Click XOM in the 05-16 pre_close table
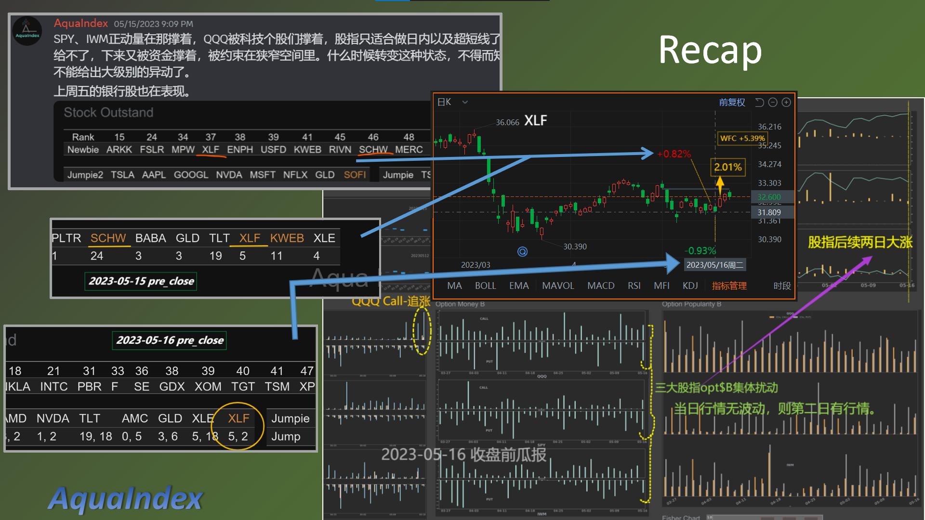Screen dimensions: 925x520 click(x=208, y=387)
